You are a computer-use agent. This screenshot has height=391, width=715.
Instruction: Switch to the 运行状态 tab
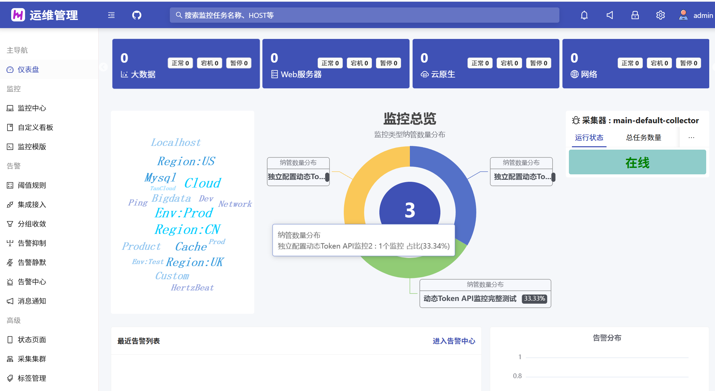tap(589, 137)
